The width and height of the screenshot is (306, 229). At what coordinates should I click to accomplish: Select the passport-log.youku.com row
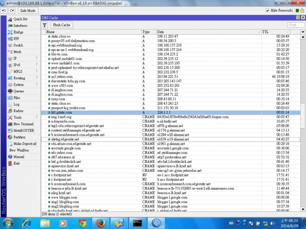[x=171, y=108]
